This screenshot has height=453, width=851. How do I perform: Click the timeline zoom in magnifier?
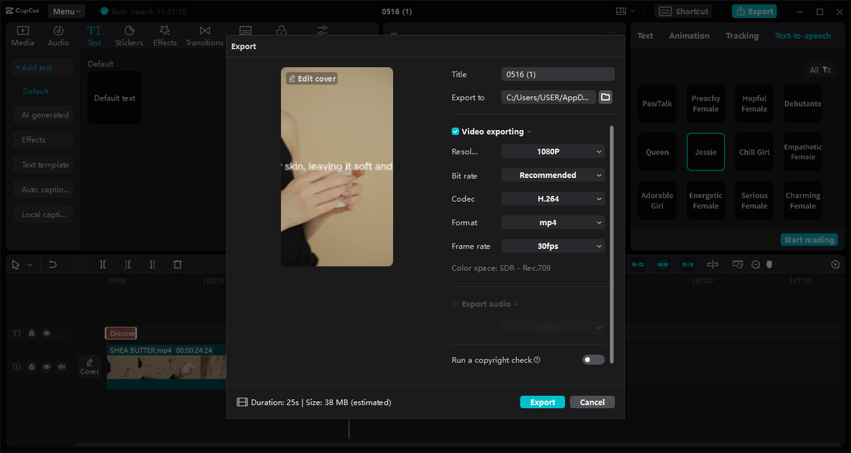pyautogui.click(x=836, y=264)
